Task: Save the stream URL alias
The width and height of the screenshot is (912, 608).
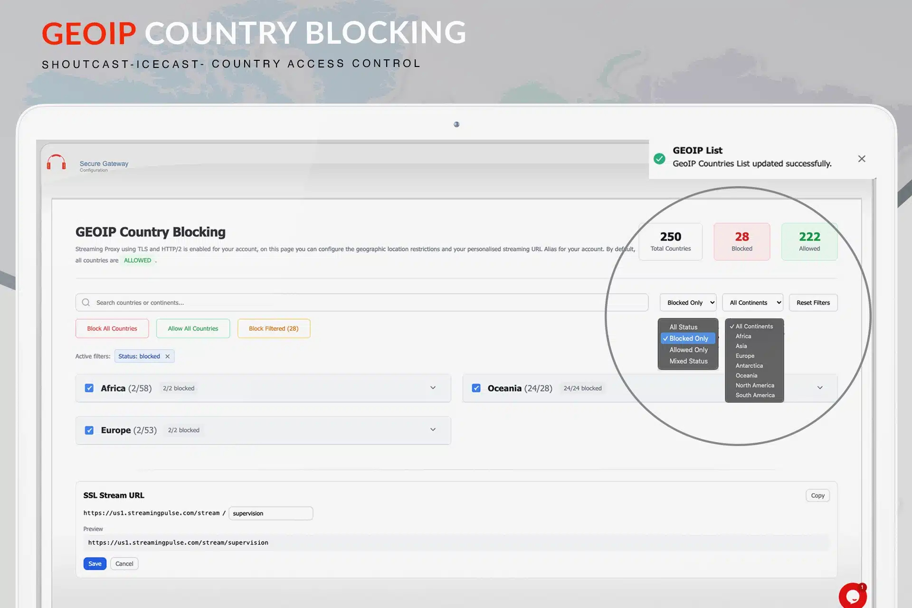Action: [95, 564]
